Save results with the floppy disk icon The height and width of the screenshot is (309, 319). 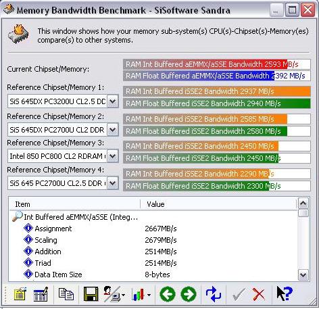click(x=91, y=294)
